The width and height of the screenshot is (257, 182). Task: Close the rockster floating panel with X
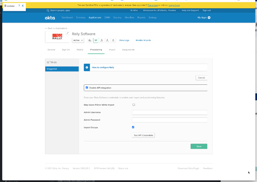coord(23,6)
